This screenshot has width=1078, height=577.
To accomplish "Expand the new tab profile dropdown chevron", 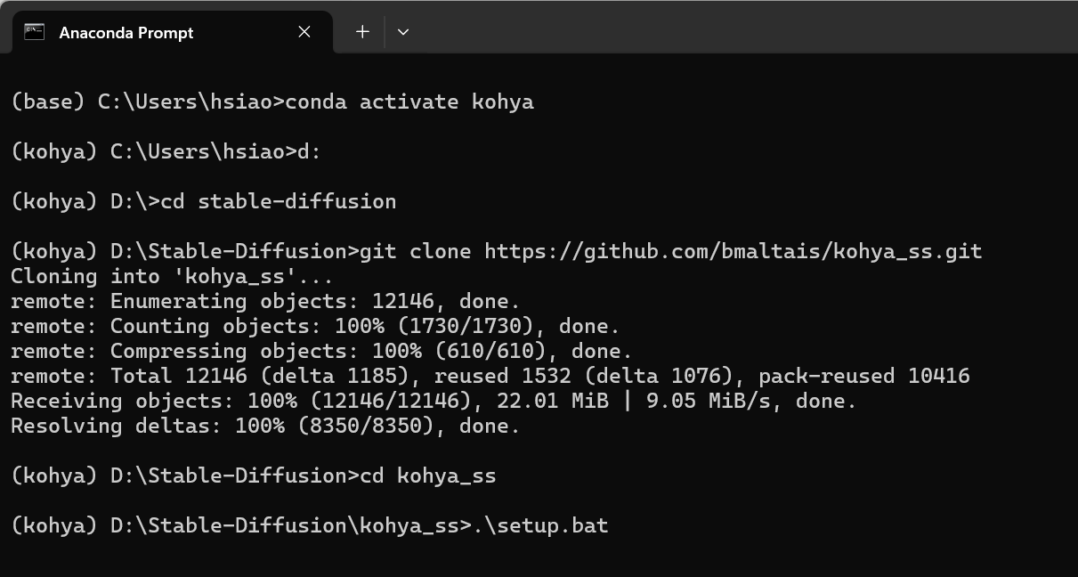I will 403,32.
